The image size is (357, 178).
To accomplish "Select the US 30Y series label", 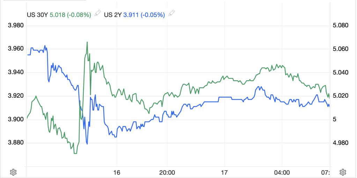I will click(x=37, y=15).
